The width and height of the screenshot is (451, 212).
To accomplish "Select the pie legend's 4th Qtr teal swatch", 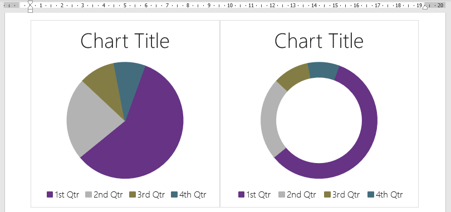I will tap(174, 195).
